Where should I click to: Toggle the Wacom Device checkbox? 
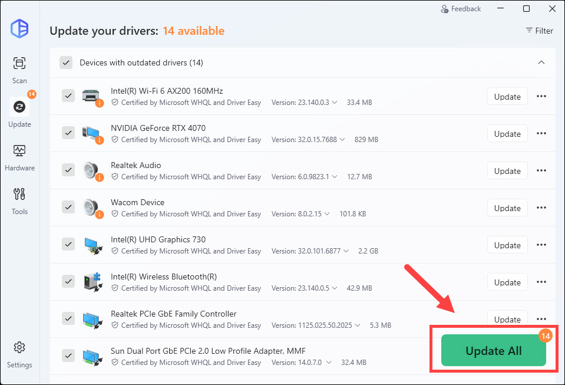68,207
